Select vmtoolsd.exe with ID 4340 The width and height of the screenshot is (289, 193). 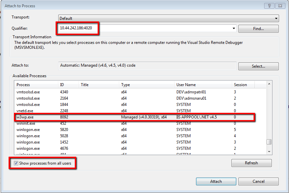point(99,92)
